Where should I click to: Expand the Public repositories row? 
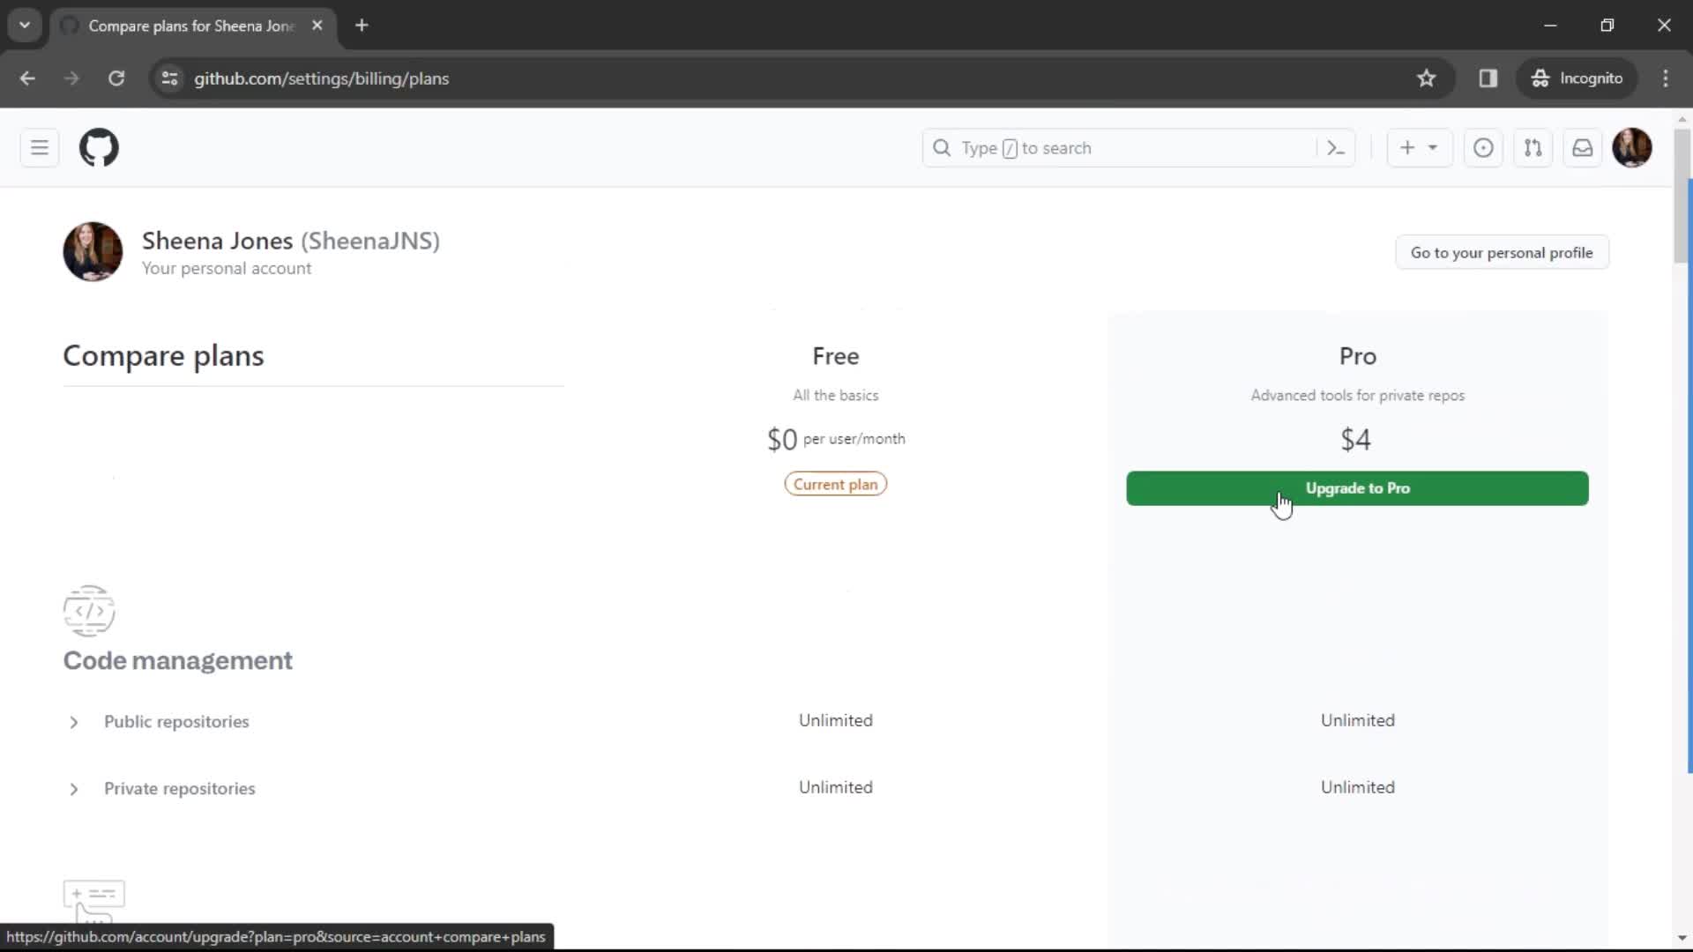click(x=74, y=721)
